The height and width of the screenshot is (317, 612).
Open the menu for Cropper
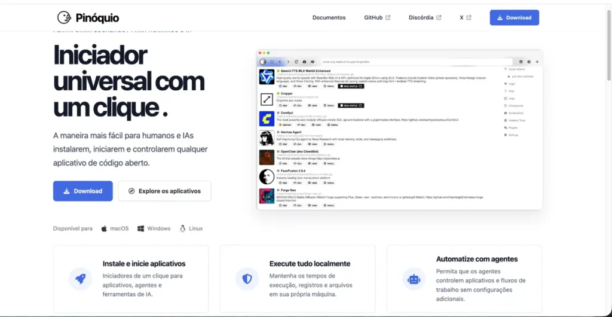point(328,105)
